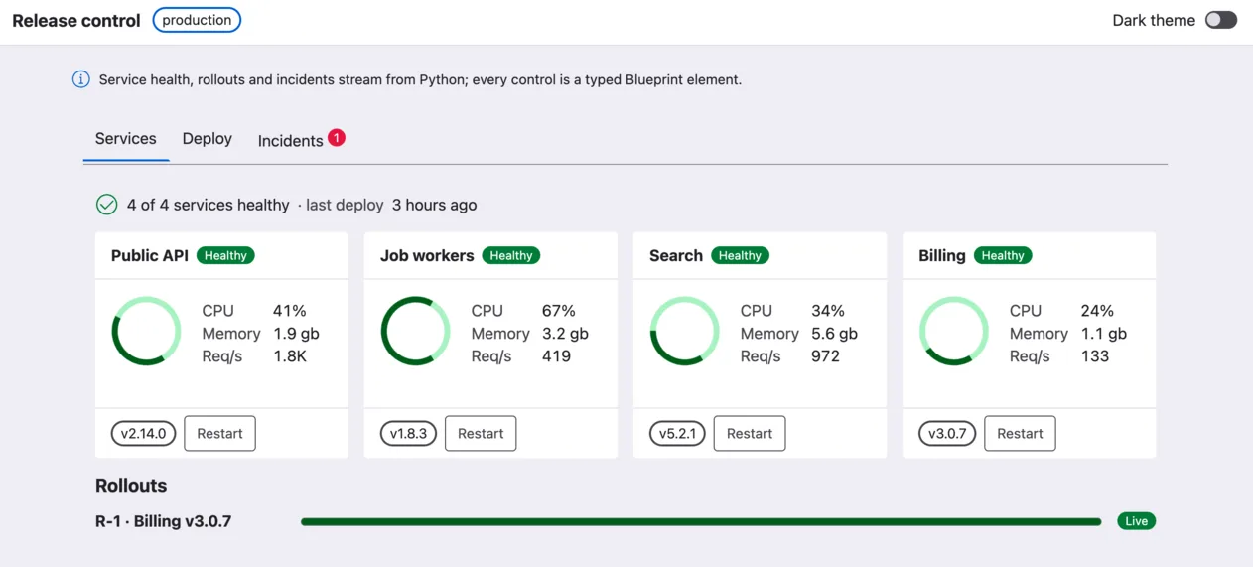1253x567 pixels.
Task: Click the 24% CPU value
Action: [1097, 311]
